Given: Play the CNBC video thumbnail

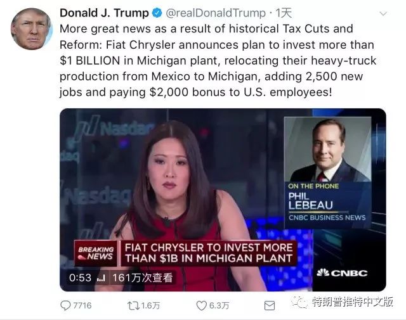Looking at the screenshot, I should [x=223, y=200].
